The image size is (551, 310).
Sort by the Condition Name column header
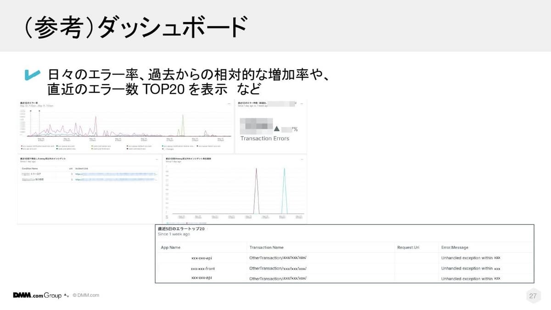point(29,169)
